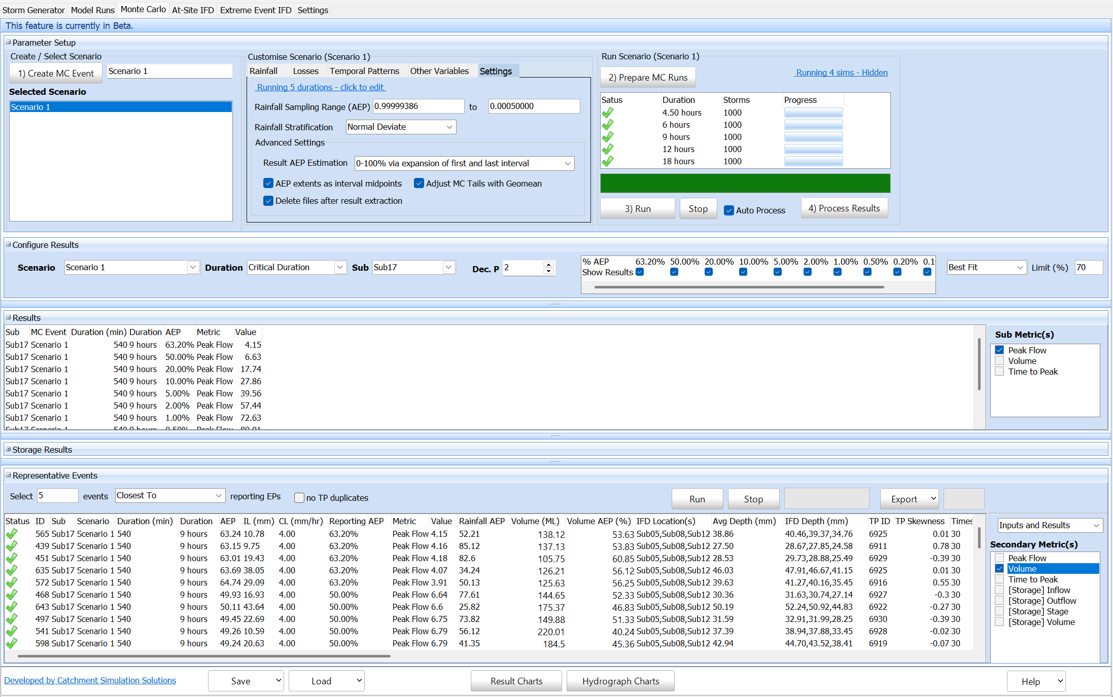Click status checkmark of event ID 598

click(11, 643)
